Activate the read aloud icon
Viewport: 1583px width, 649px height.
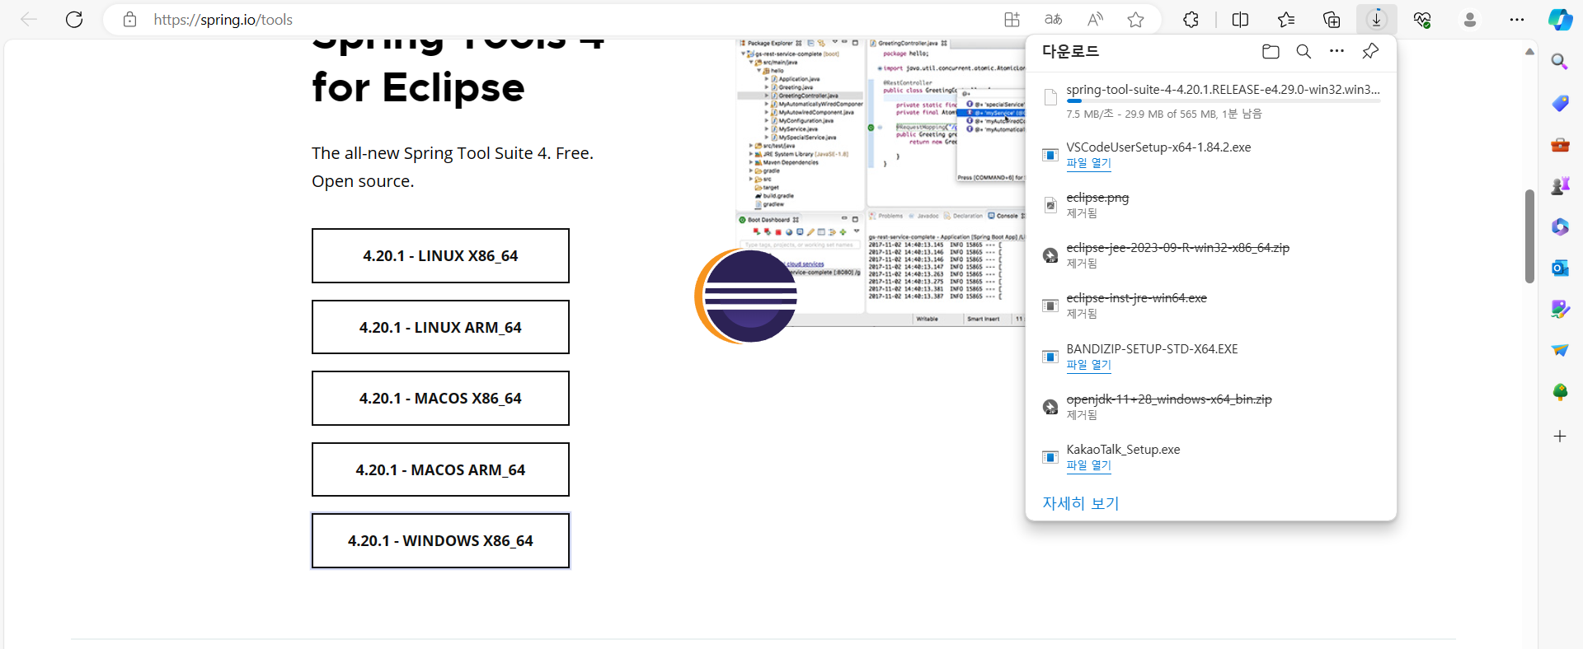point(1095,20)
